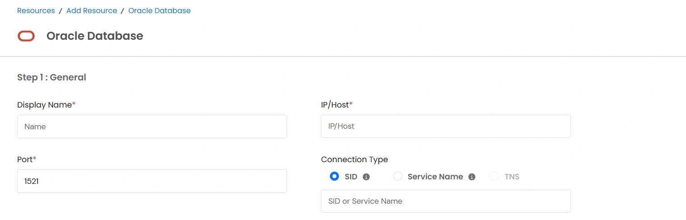Click the Connection Type label
Screen dimensions: 686x220
pos(354,159)
